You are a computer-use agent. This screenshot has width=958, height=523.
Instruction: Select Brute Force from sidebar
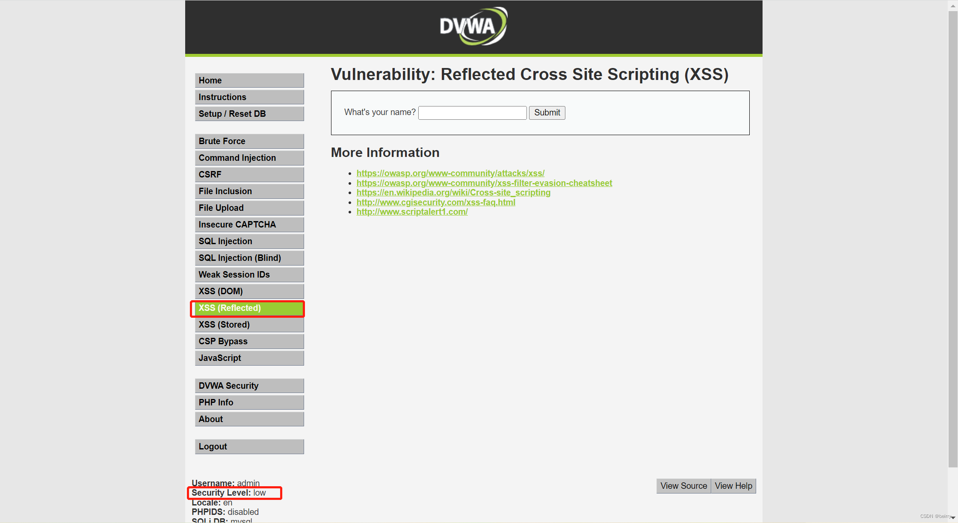click(x=249, y=141)
